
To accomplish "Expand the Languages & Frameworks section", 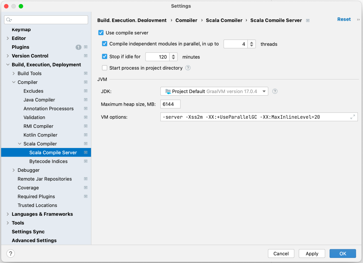I will [8, 214].
